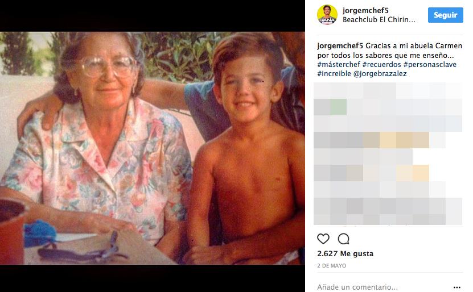Visit the @jorgebrazalez mention profile
473x292 pixels.
point(380,74)
